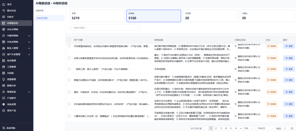
Task: Click knowledge-base link icon in 意图已设置但AI不回复 row
Action: tap(235, 80)
